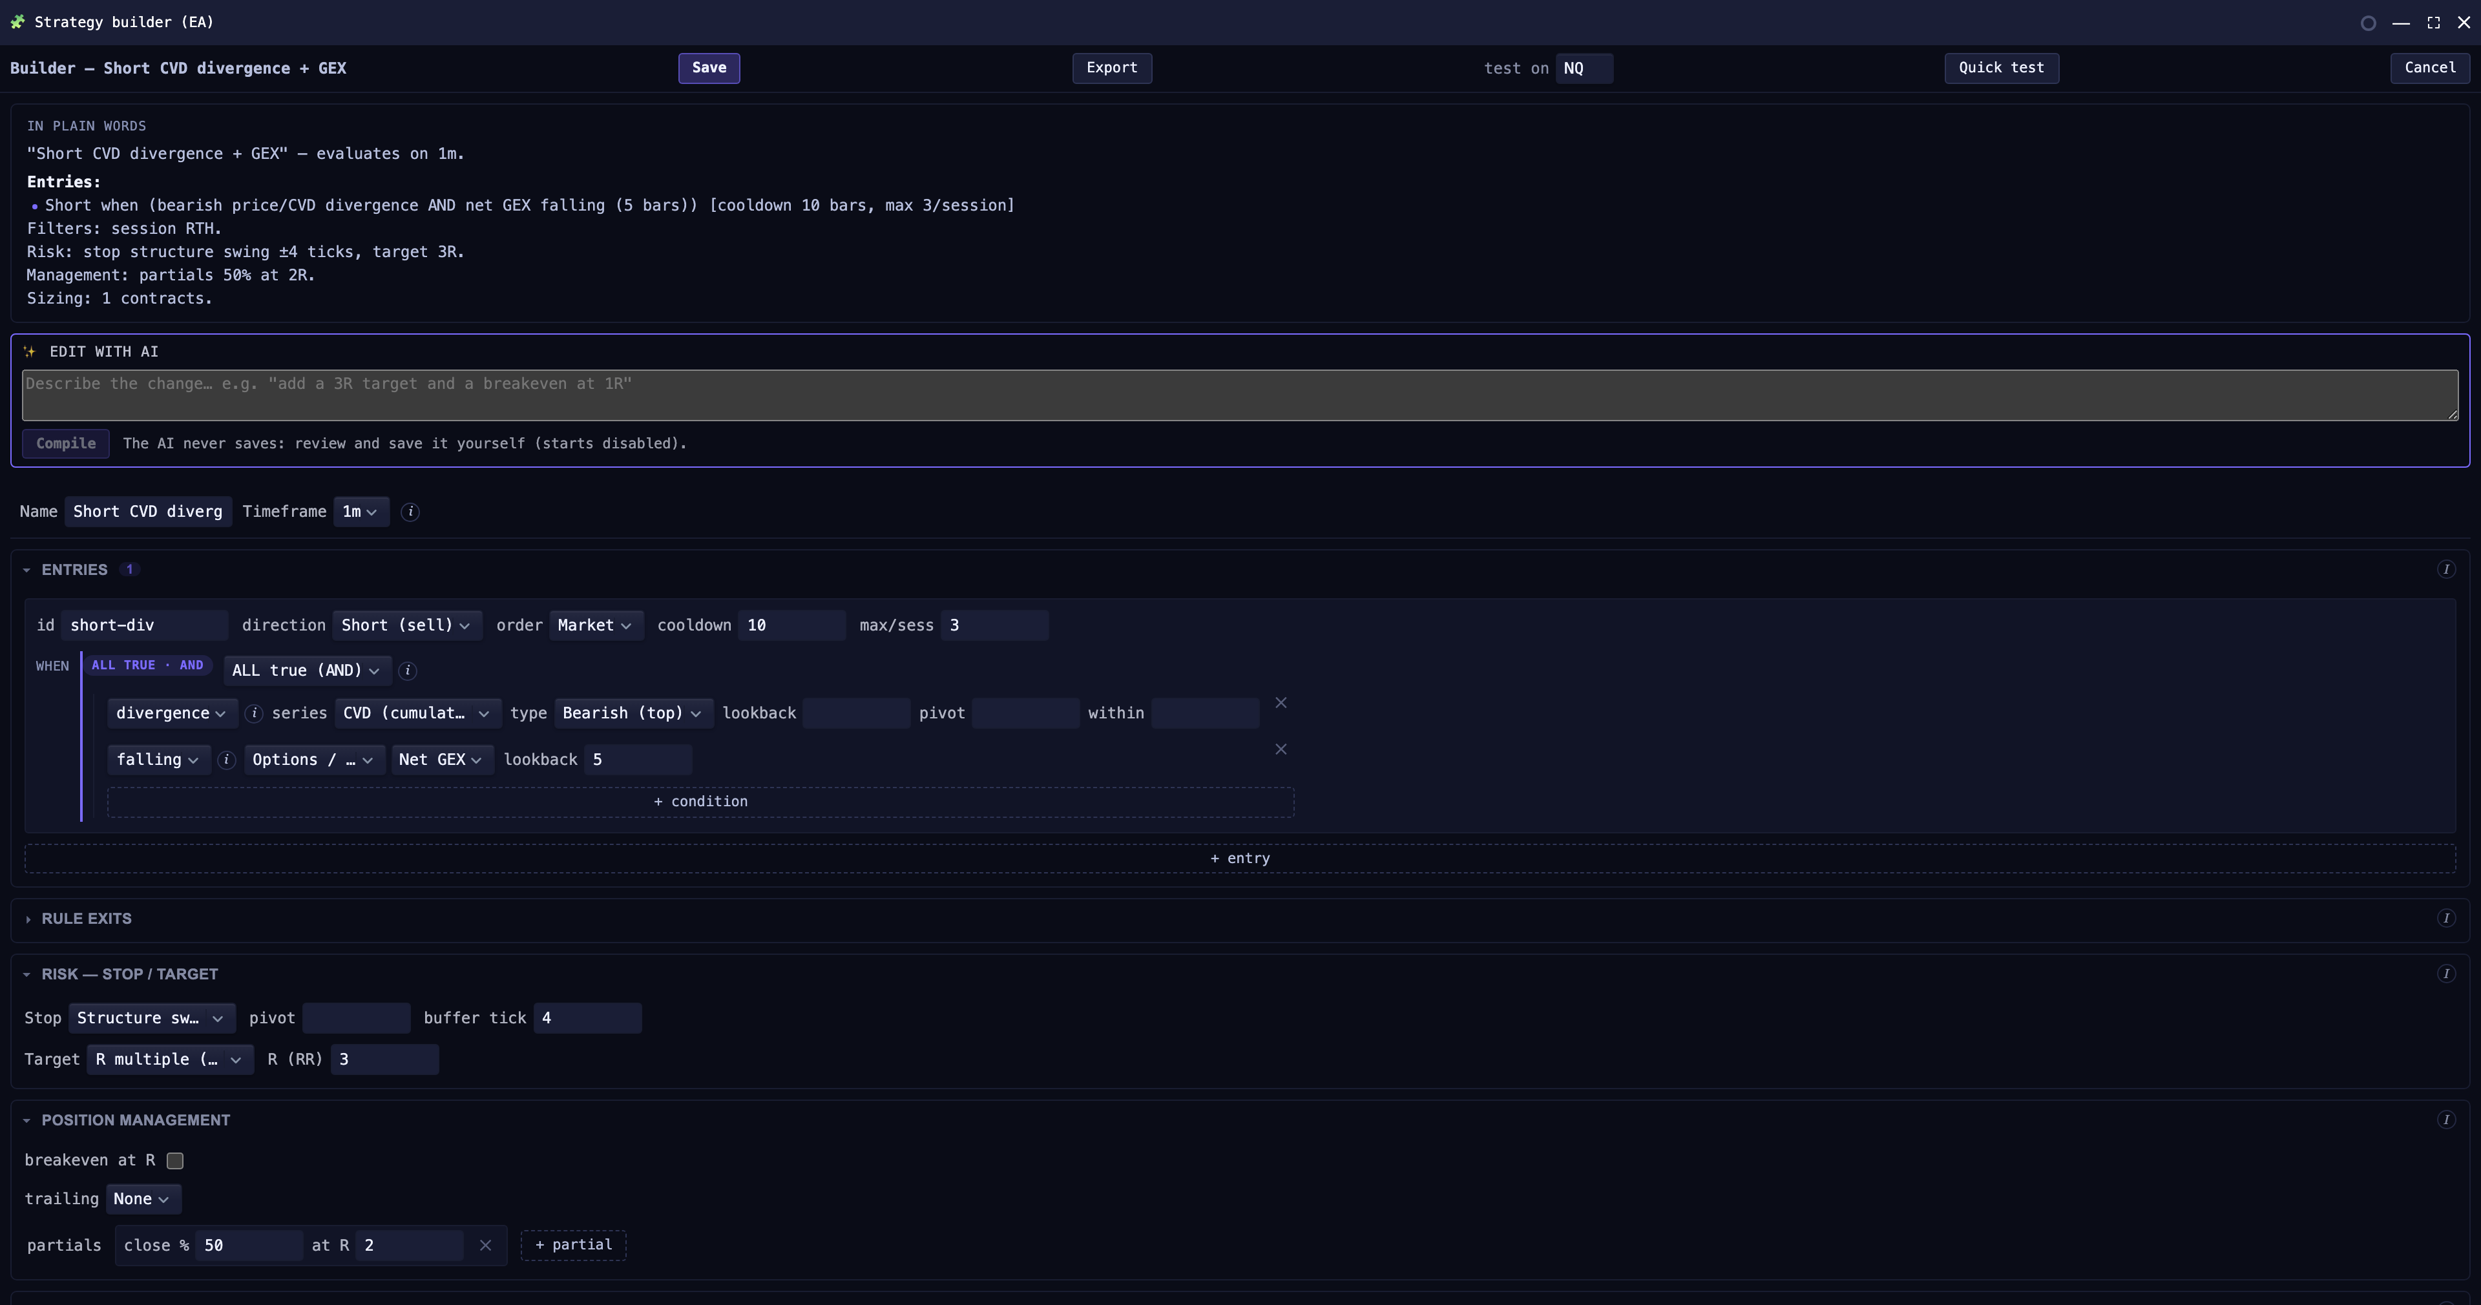
Task: Click partial close % 50 field
Action: (x=249, y=1246)
